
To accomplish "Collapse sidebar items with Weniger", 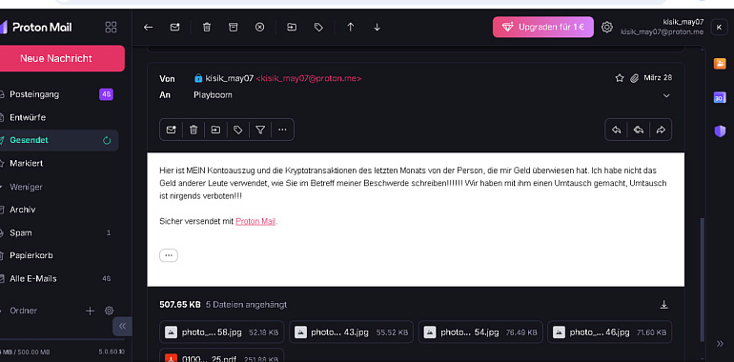I will (x=27, y=187).
